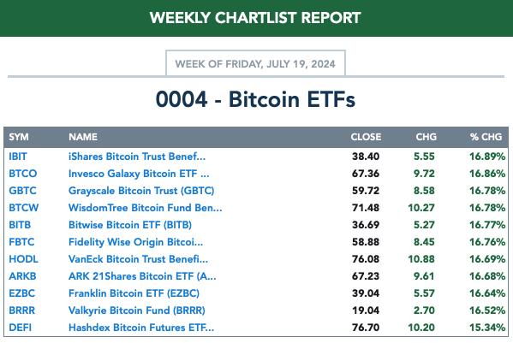The height and width of the screenshot is (343, 513).
Task: Click the 0004 - Bitcoin ETFs heading
Action: (x=255, y=99)
